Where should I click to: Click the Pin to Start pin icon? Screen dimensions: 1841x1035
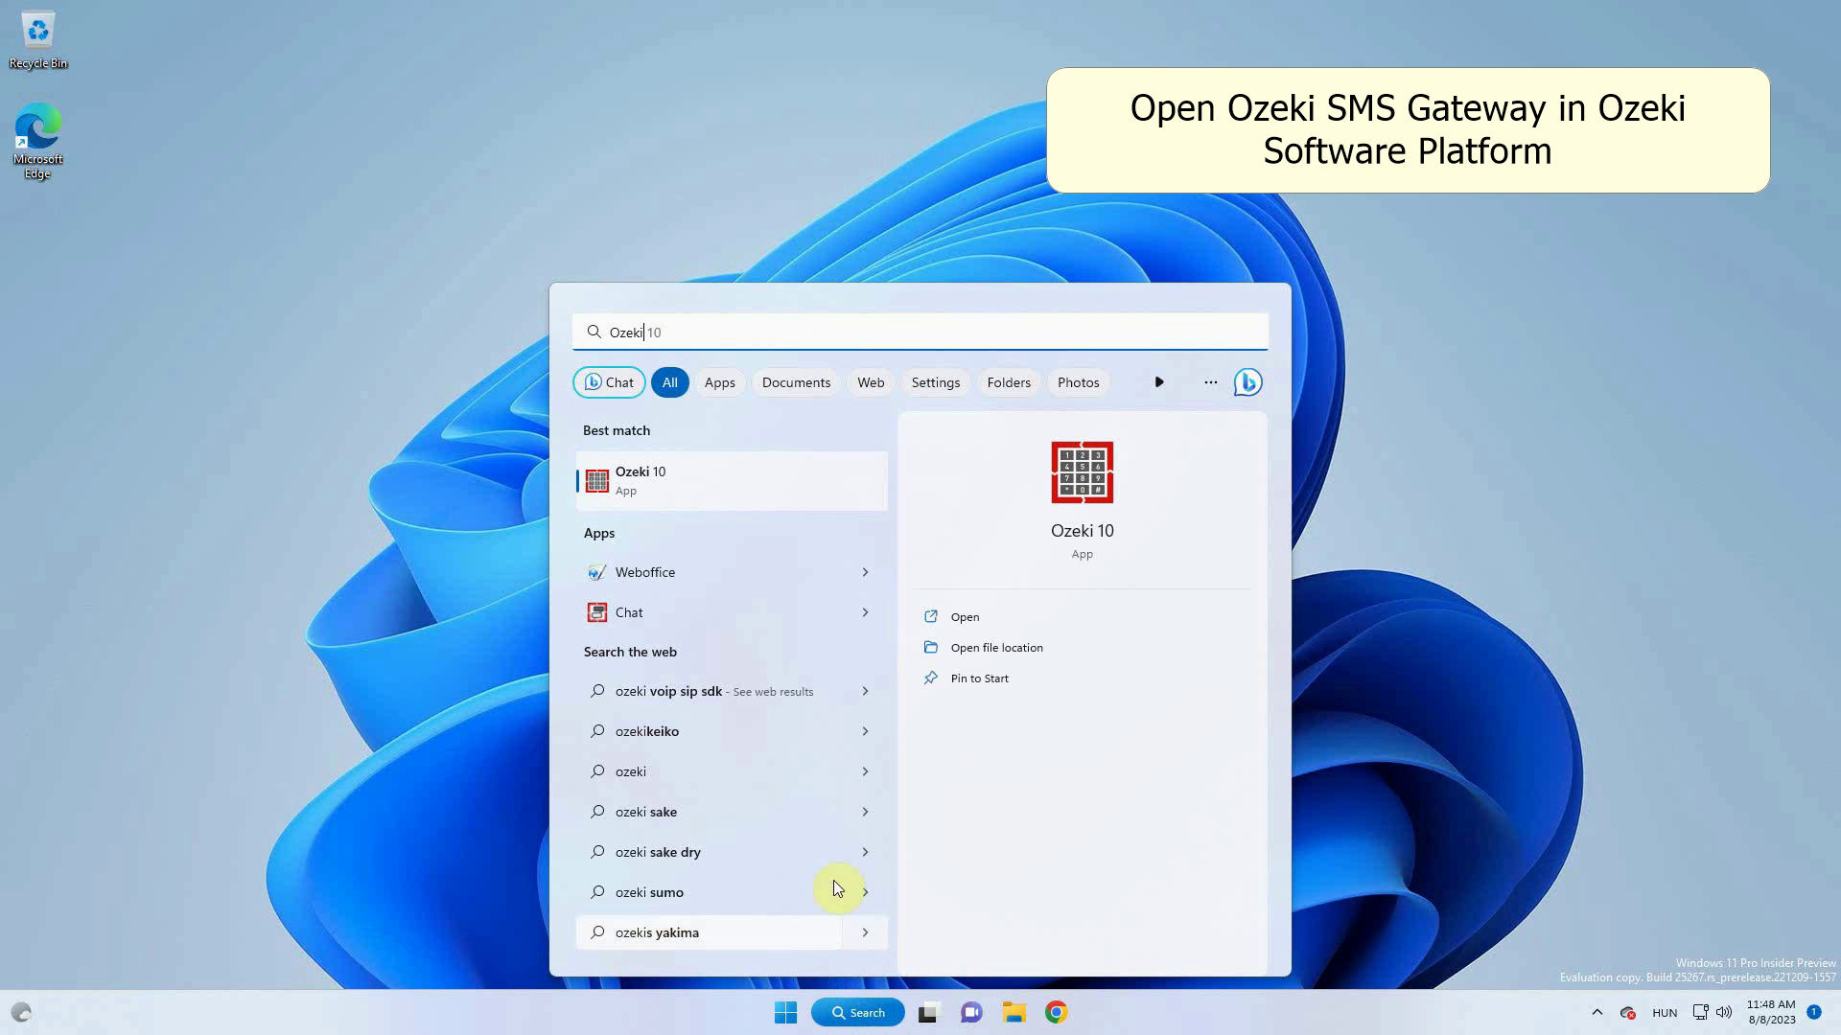(x=930, y=678)
